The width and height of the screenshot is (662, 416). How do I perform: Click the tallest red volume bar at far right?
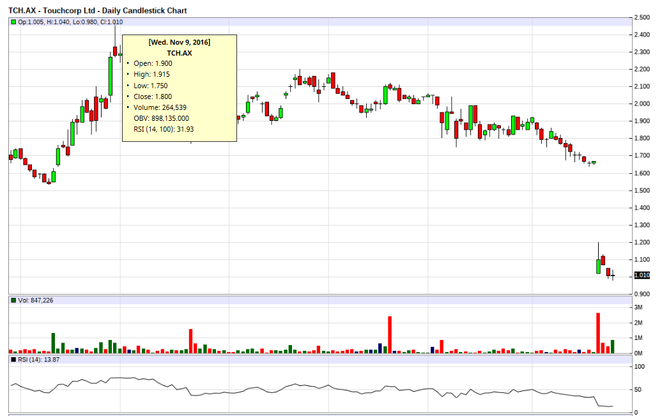pyautogui.click(x=598, y=333)
